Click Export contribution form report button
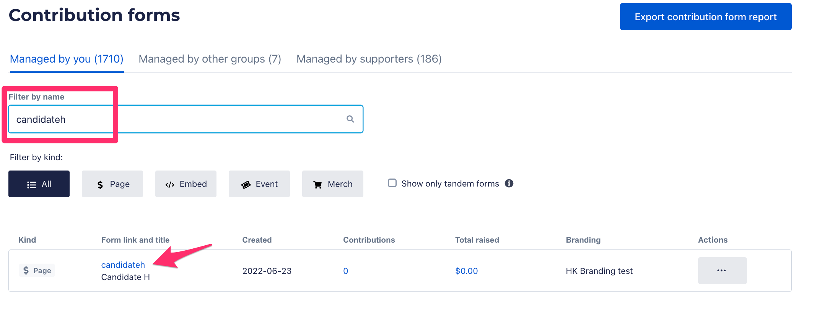817x309 pixels. click(x=706, y=17)
